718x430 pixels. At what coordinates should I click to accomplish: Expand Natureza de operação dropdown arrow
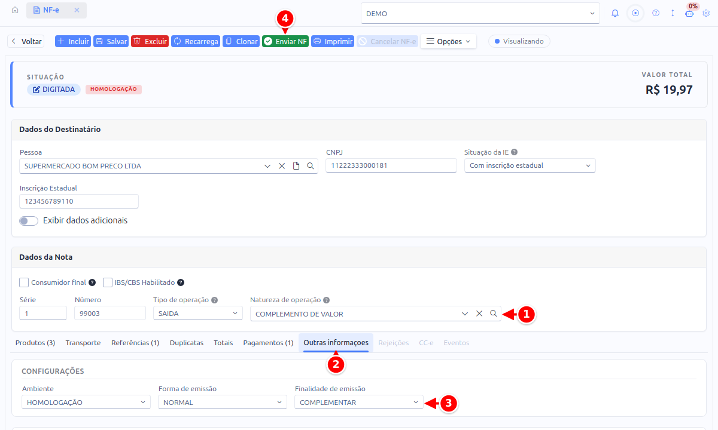(465, 314)
